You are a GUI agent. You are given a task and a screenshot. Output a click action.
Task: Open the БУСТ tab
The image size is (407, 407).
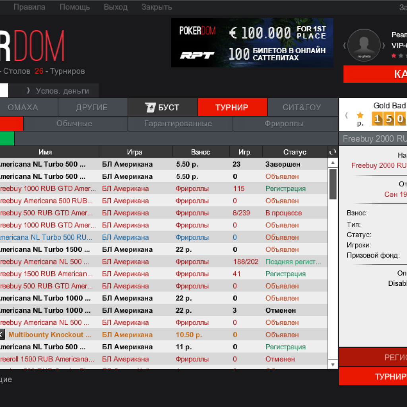(x=163, y=107)
